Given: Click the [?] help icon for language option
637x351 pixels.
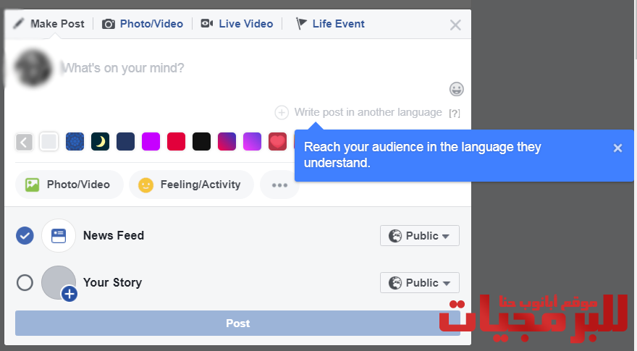Looking at the screenshot, I should (454, 113).
